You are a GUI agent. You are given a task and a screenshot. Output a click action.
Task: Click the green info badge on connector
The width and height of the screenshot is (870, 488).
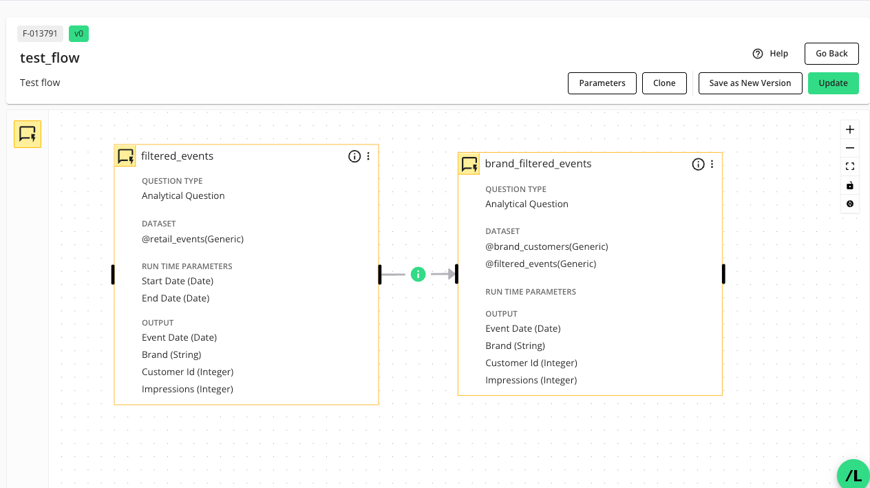418,274
